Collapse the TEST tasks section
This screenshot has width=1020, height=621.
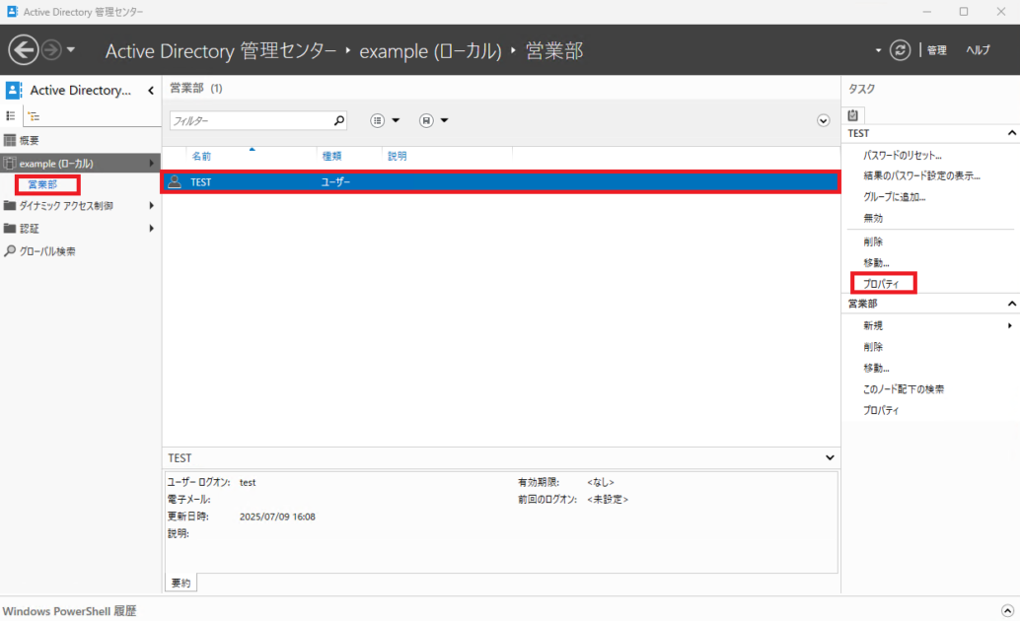(1011, 133)
